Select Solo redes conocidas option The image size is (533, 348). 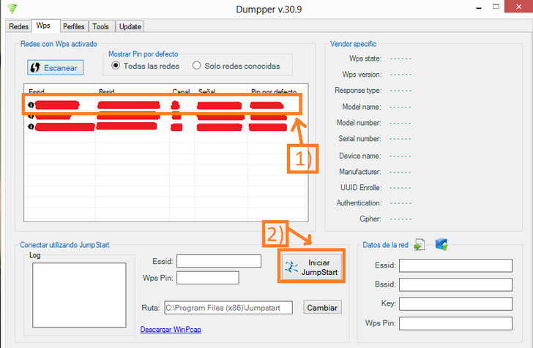pyautogui.click(x=196, y=66)
